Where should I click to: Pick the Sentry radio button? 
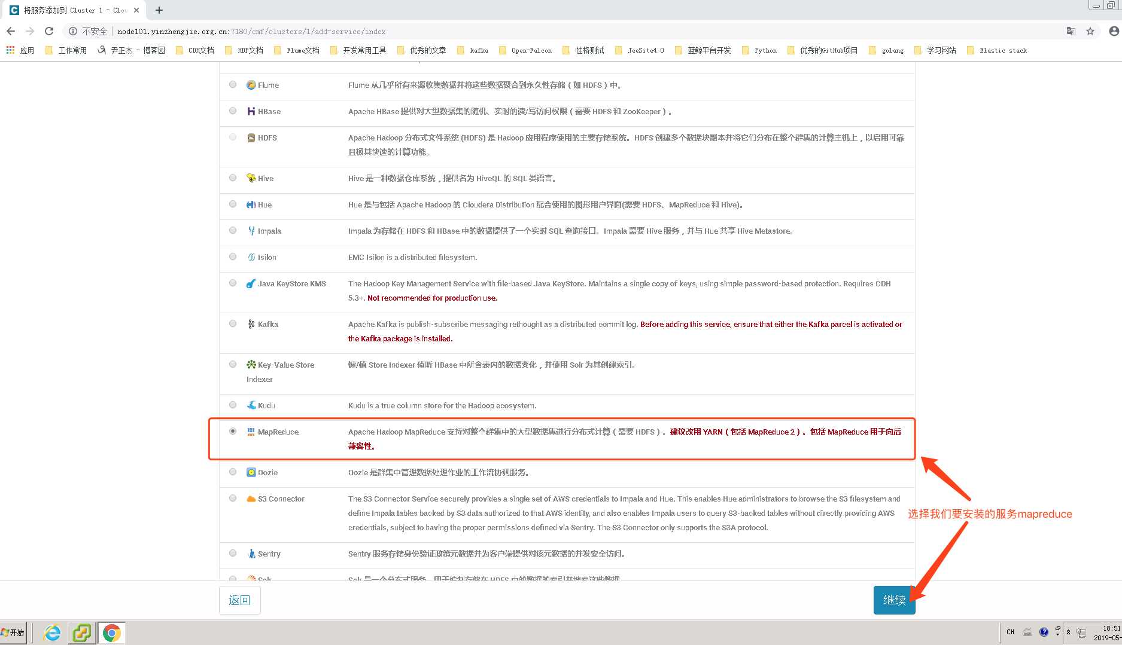pos(233,553)
